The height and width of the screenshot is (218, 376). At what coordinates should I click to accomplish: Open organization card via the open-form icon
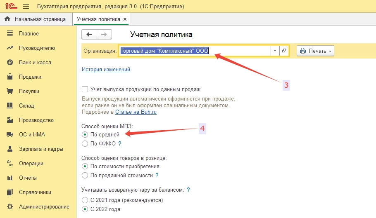pos(284,51)
